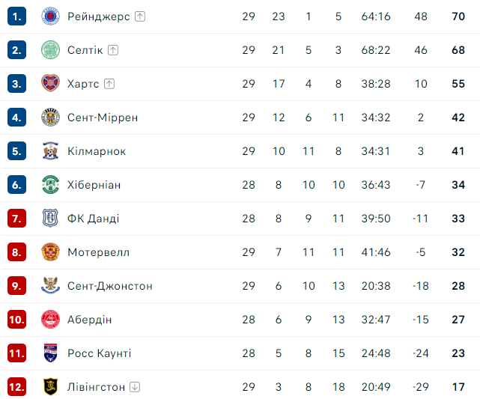480x399 pixels.
Task: Click the ФК Данді club crest icon
Action: 49,219
